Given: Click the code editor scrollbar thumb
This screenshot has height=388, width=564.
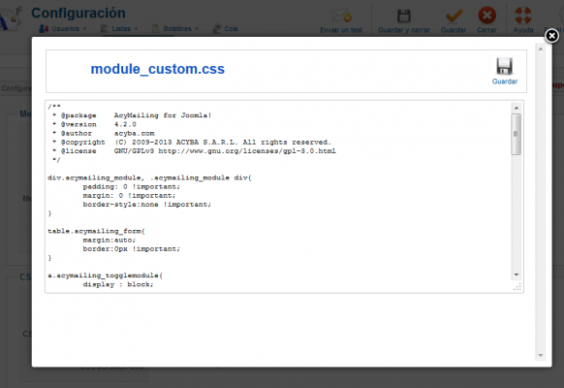Looking at the screenshot, I should pos(517,134).
